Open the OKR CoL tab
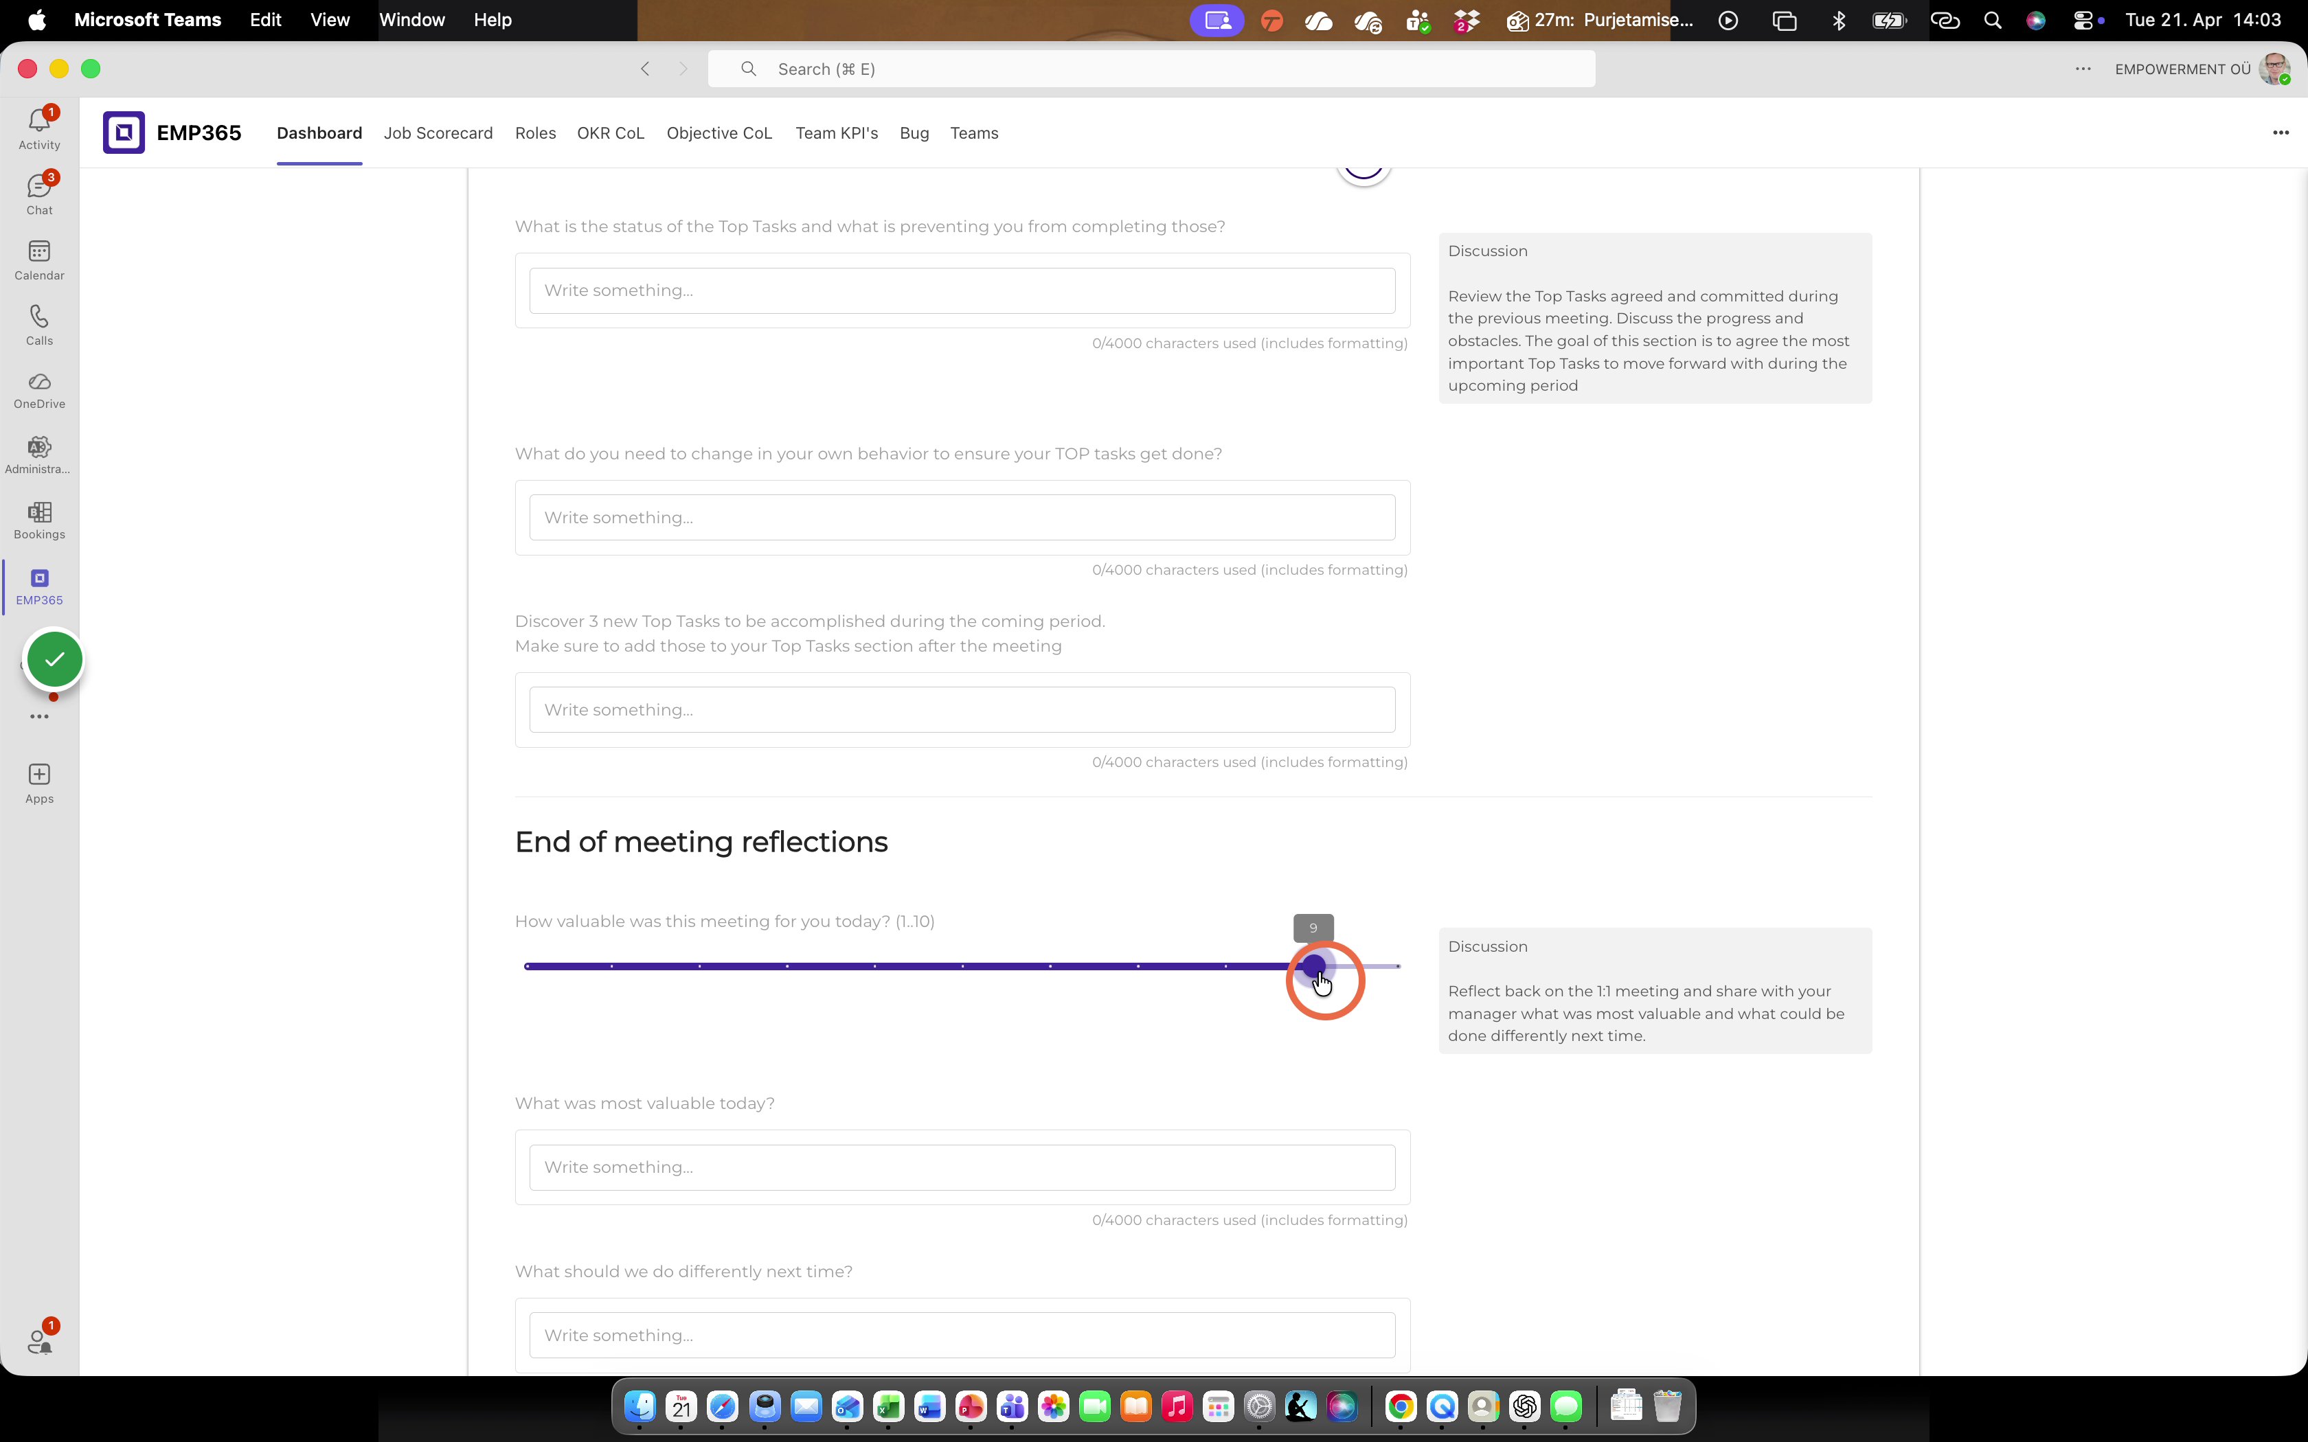Viewport: 2308px width, 1442px height. (611, 133)
